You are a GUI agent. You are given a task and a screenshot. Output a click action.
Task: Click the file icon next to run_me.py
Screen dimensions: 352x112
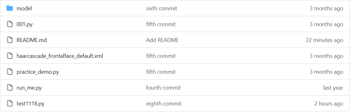(10, 88)
